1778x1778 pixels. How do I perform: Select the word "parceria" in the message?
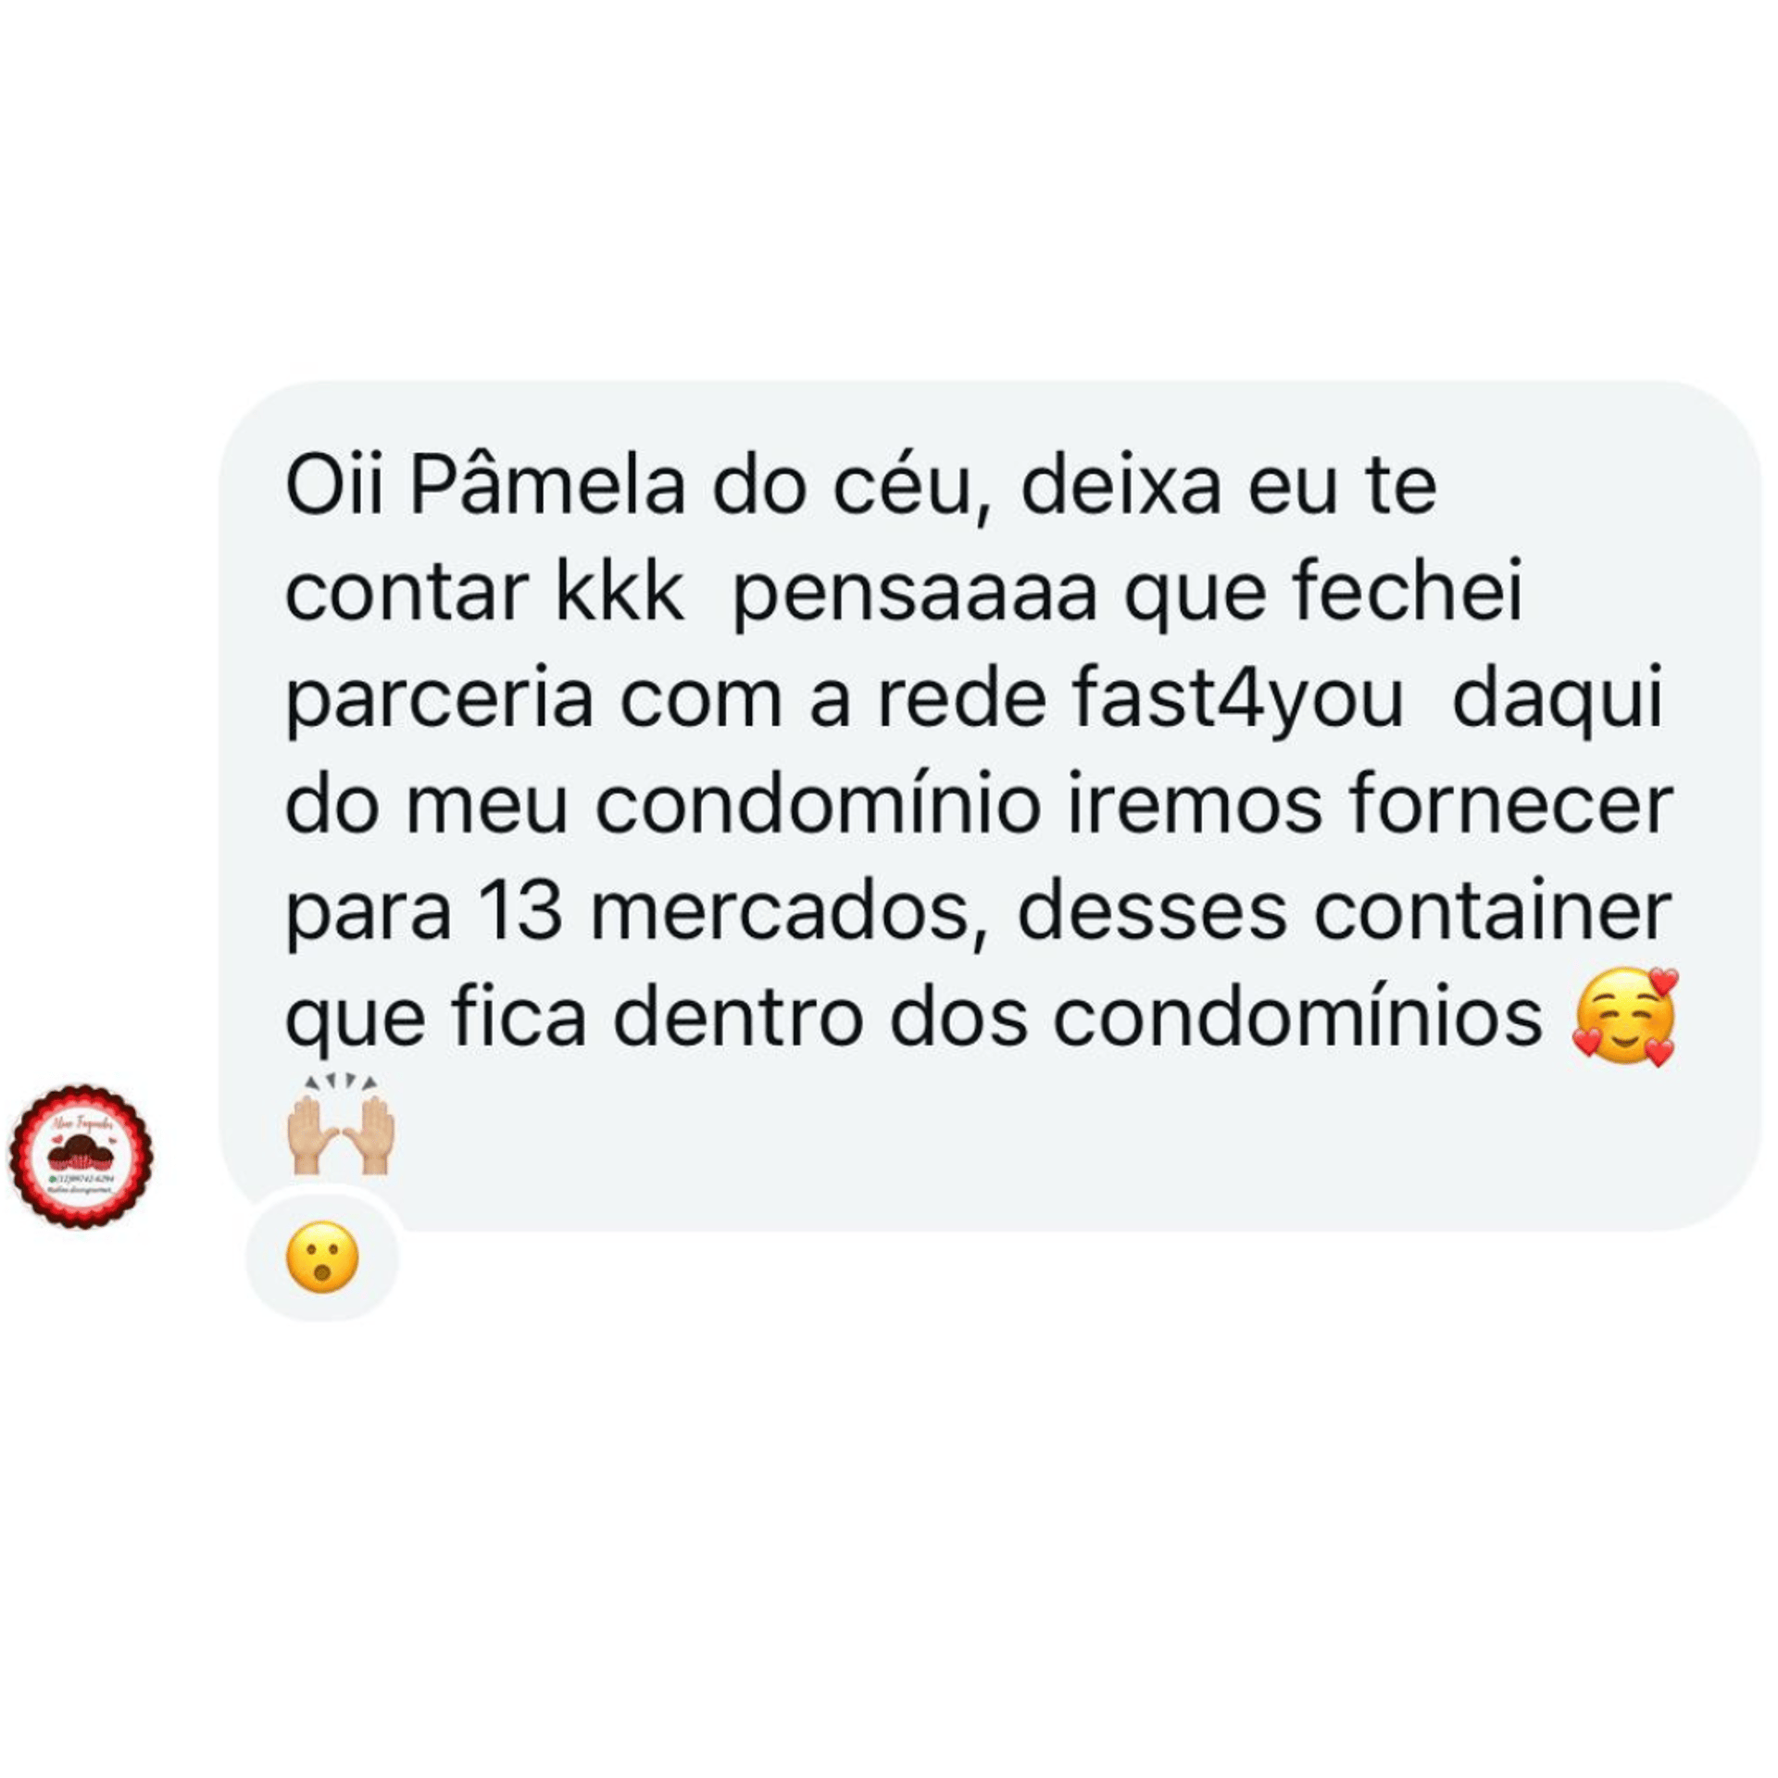439,701
